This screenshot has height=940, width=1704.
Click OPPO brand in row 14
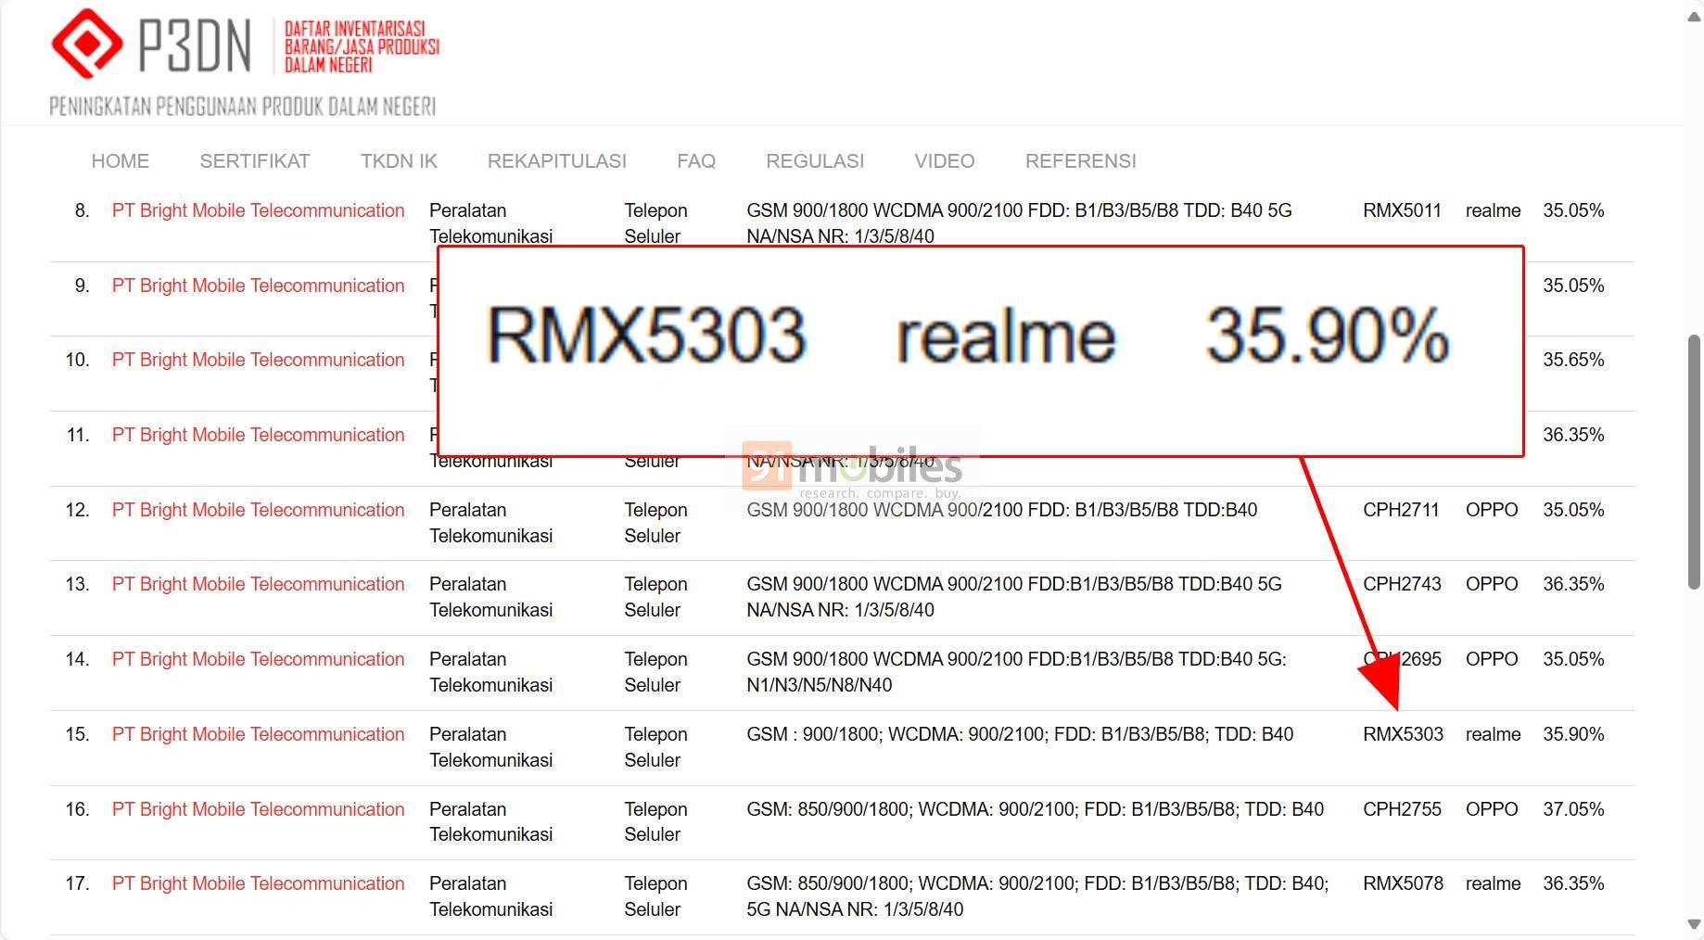(x=1492, y=659)
